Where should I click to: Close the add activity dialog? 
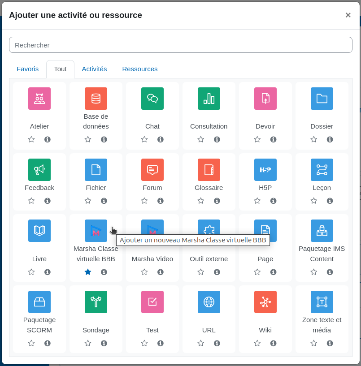(348, 15)
